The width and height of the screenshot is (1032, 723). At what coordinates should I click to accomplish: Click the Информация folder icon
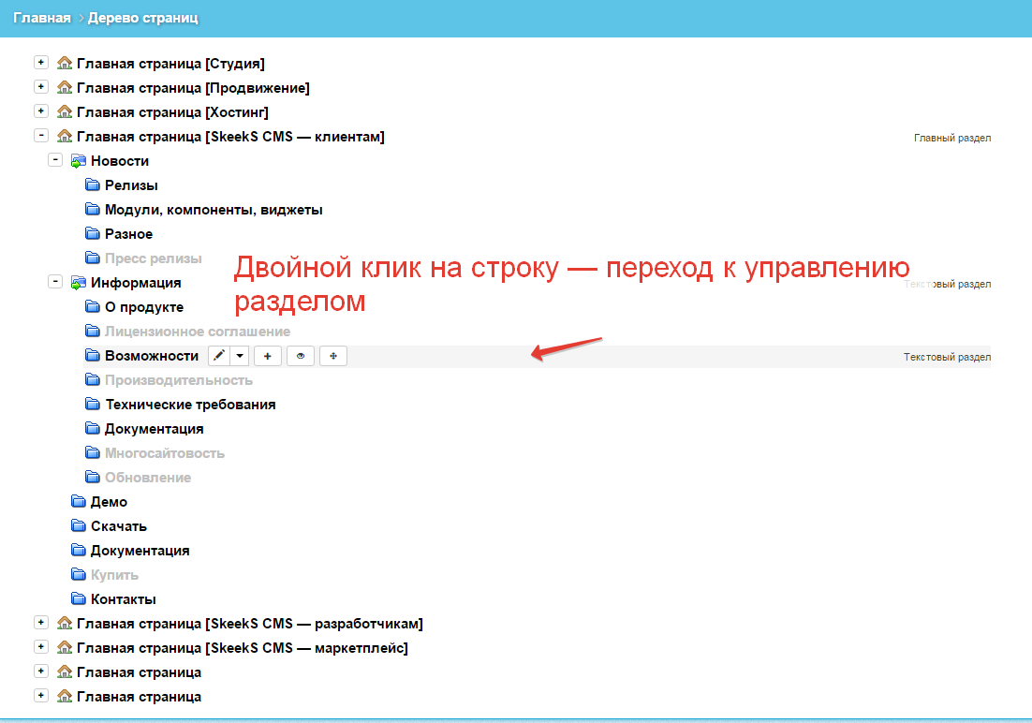(79, 283)
